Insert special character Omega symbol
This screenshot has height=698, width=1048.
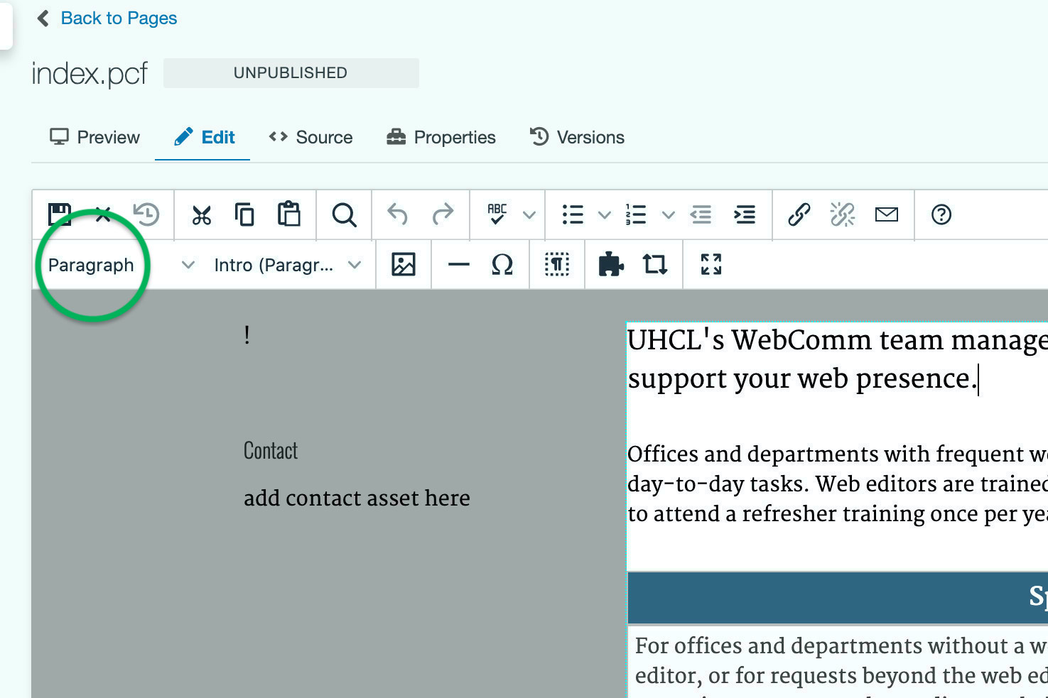tap(502, 265)
